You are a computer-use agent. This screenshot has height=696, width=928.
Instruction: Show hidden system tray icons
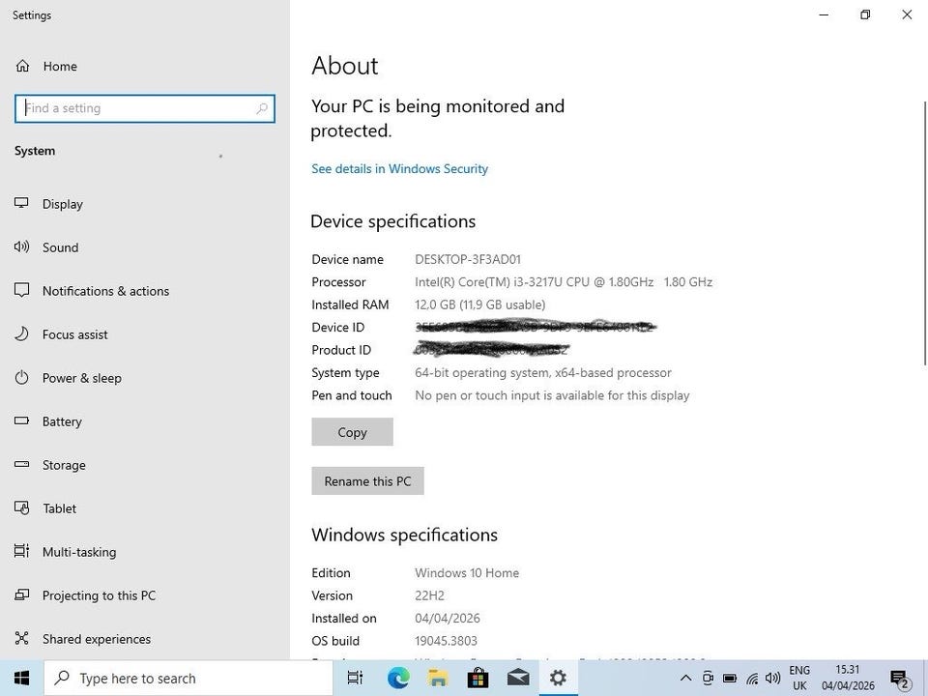pos(685,679)
